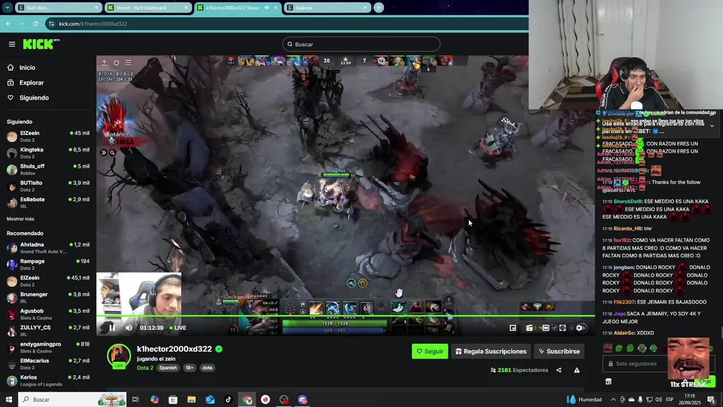Open Ahriadna recommended channel
This screenshot has height=407, width=723.
coord(48,248)
